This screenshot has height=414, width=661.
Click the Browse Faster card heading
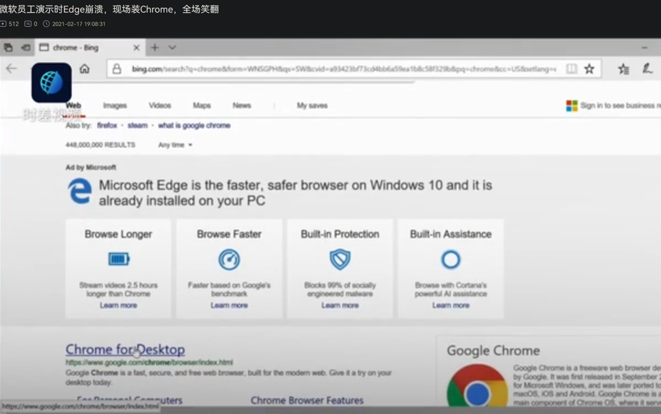[x=229, y=234]
